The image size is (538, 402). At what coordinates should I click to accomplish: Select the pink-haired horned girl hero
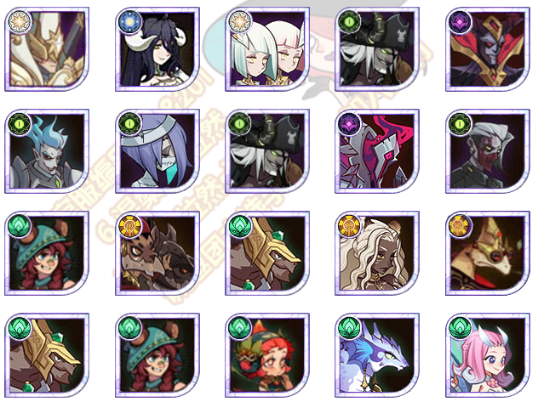click(x=488, y=355)
